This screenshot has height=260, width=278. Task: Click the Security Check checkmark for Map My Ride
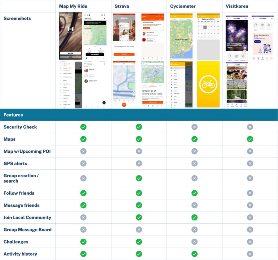pyautogui.click(x=83, y=127)
